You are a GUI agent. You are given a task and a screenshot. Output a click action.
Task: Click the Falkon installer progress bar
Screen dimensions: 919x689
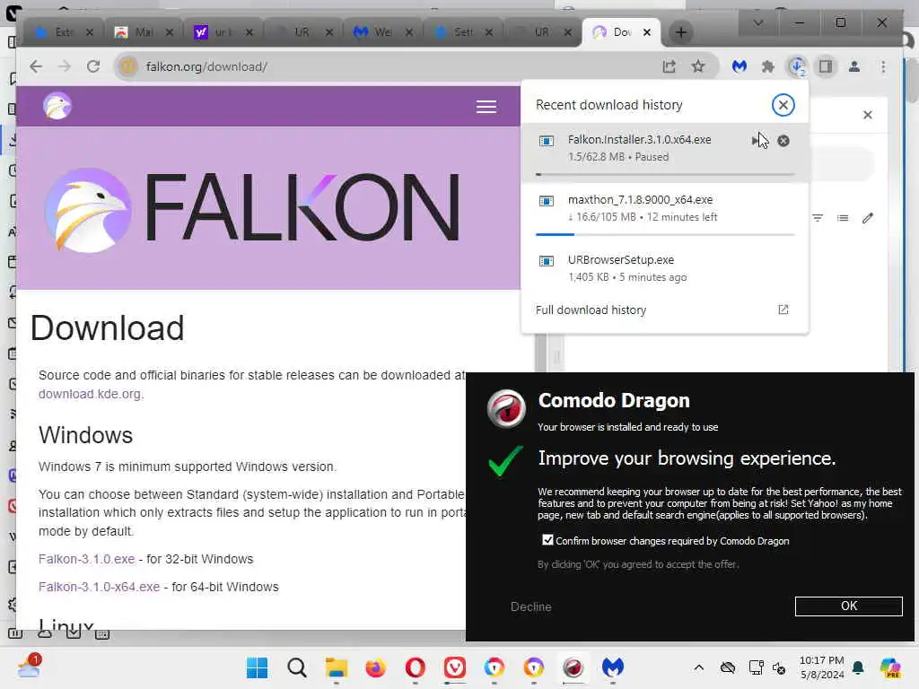[665, 174]
